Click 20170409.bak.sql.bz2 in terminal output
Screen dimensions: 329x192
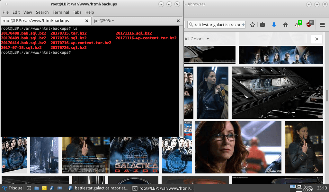23,38
